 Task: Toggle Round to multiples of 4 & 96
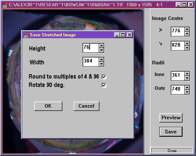(x=104, y=77)
